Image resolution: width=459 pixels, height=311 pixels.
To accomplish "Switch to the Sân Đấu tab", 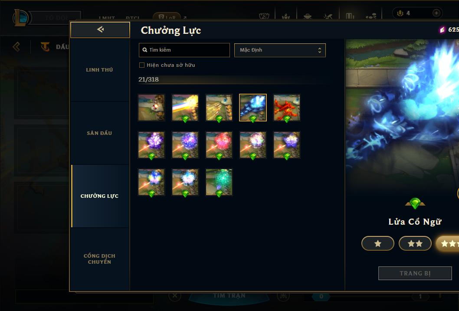I will point(99,133).
